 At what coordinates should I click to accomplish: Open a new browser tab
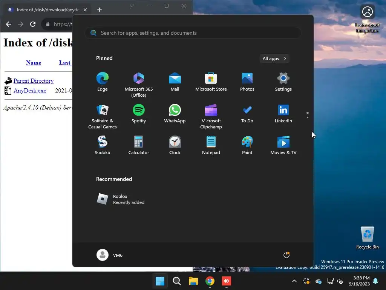coord(100,10)
